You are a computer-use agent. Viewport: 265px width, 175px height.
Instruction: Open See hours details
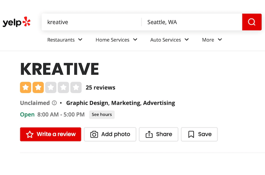102,115
